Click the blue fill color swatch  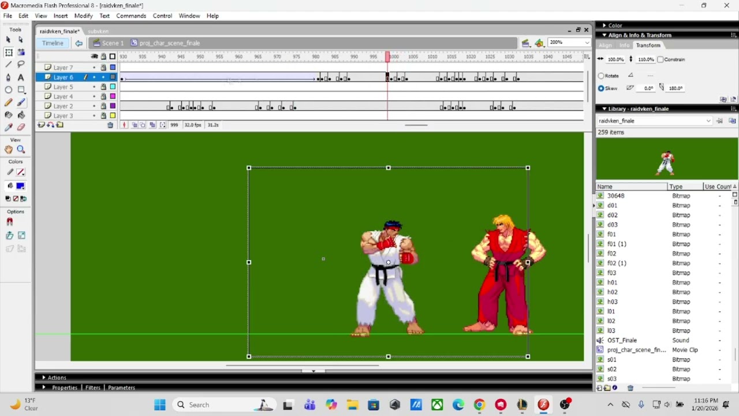pyautogui.click(x=21, y=186)
